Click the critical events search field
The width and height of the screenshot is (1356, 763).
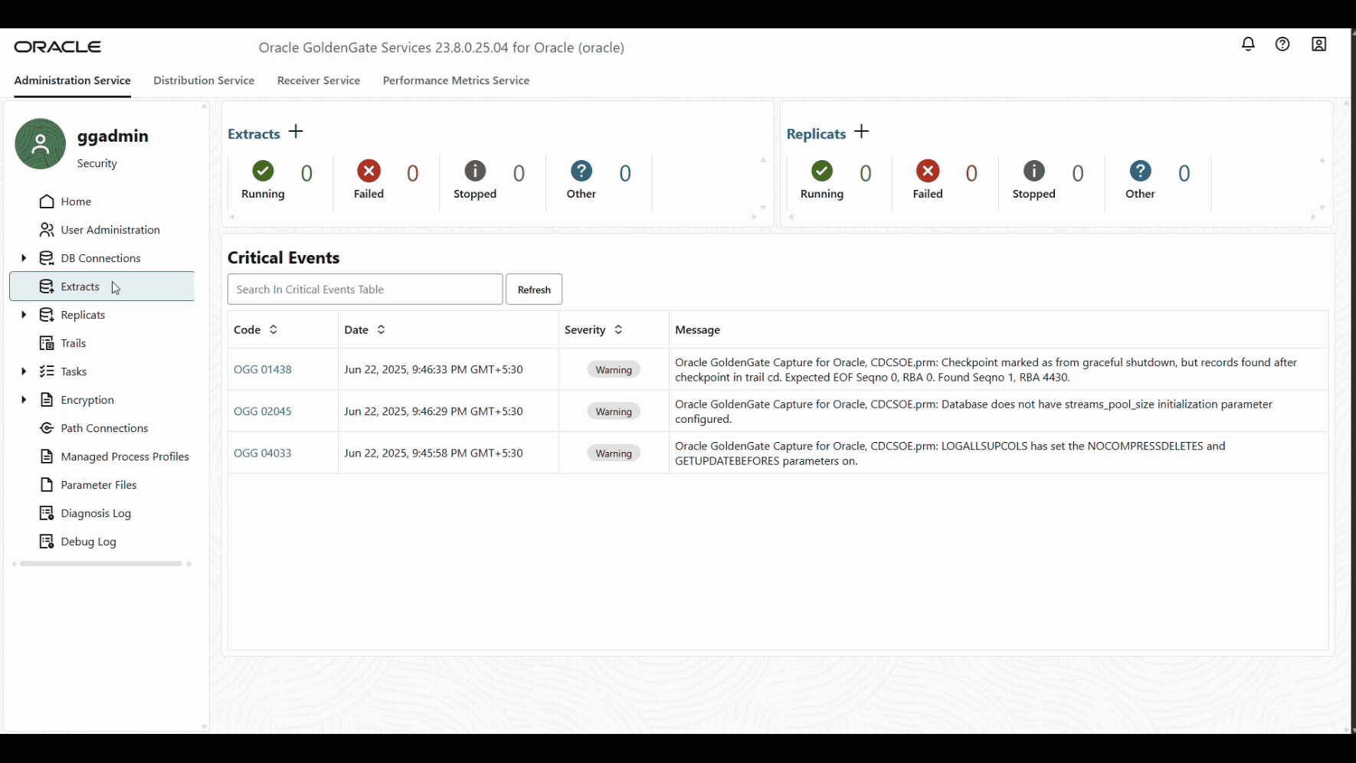[x=364, y=289]
